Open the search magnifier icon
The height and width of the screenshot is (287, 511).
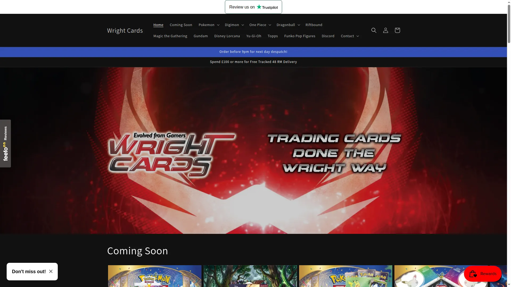(374, 30)
